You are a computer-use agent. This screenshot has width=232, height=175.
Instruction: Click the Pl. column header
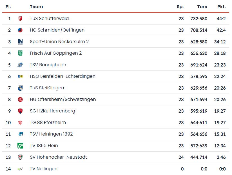point(8,6)
